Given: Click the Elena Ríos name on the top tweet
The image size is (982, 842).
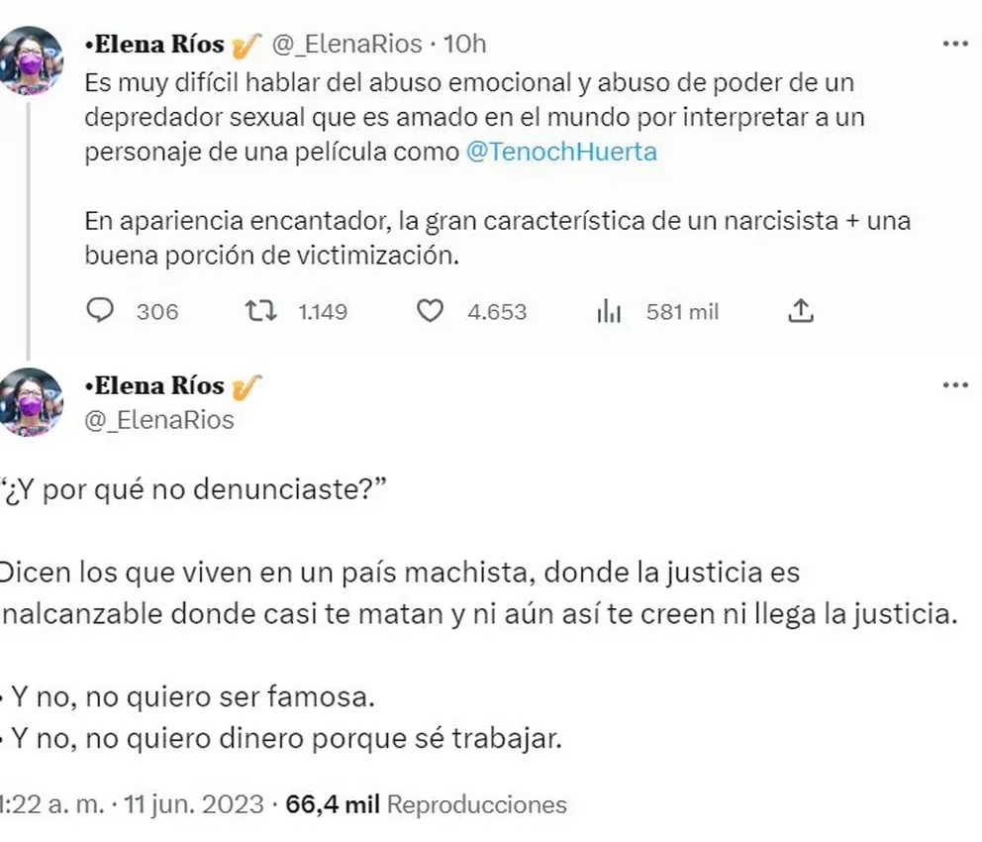Looking at the screenshot, I should [156, 45].
